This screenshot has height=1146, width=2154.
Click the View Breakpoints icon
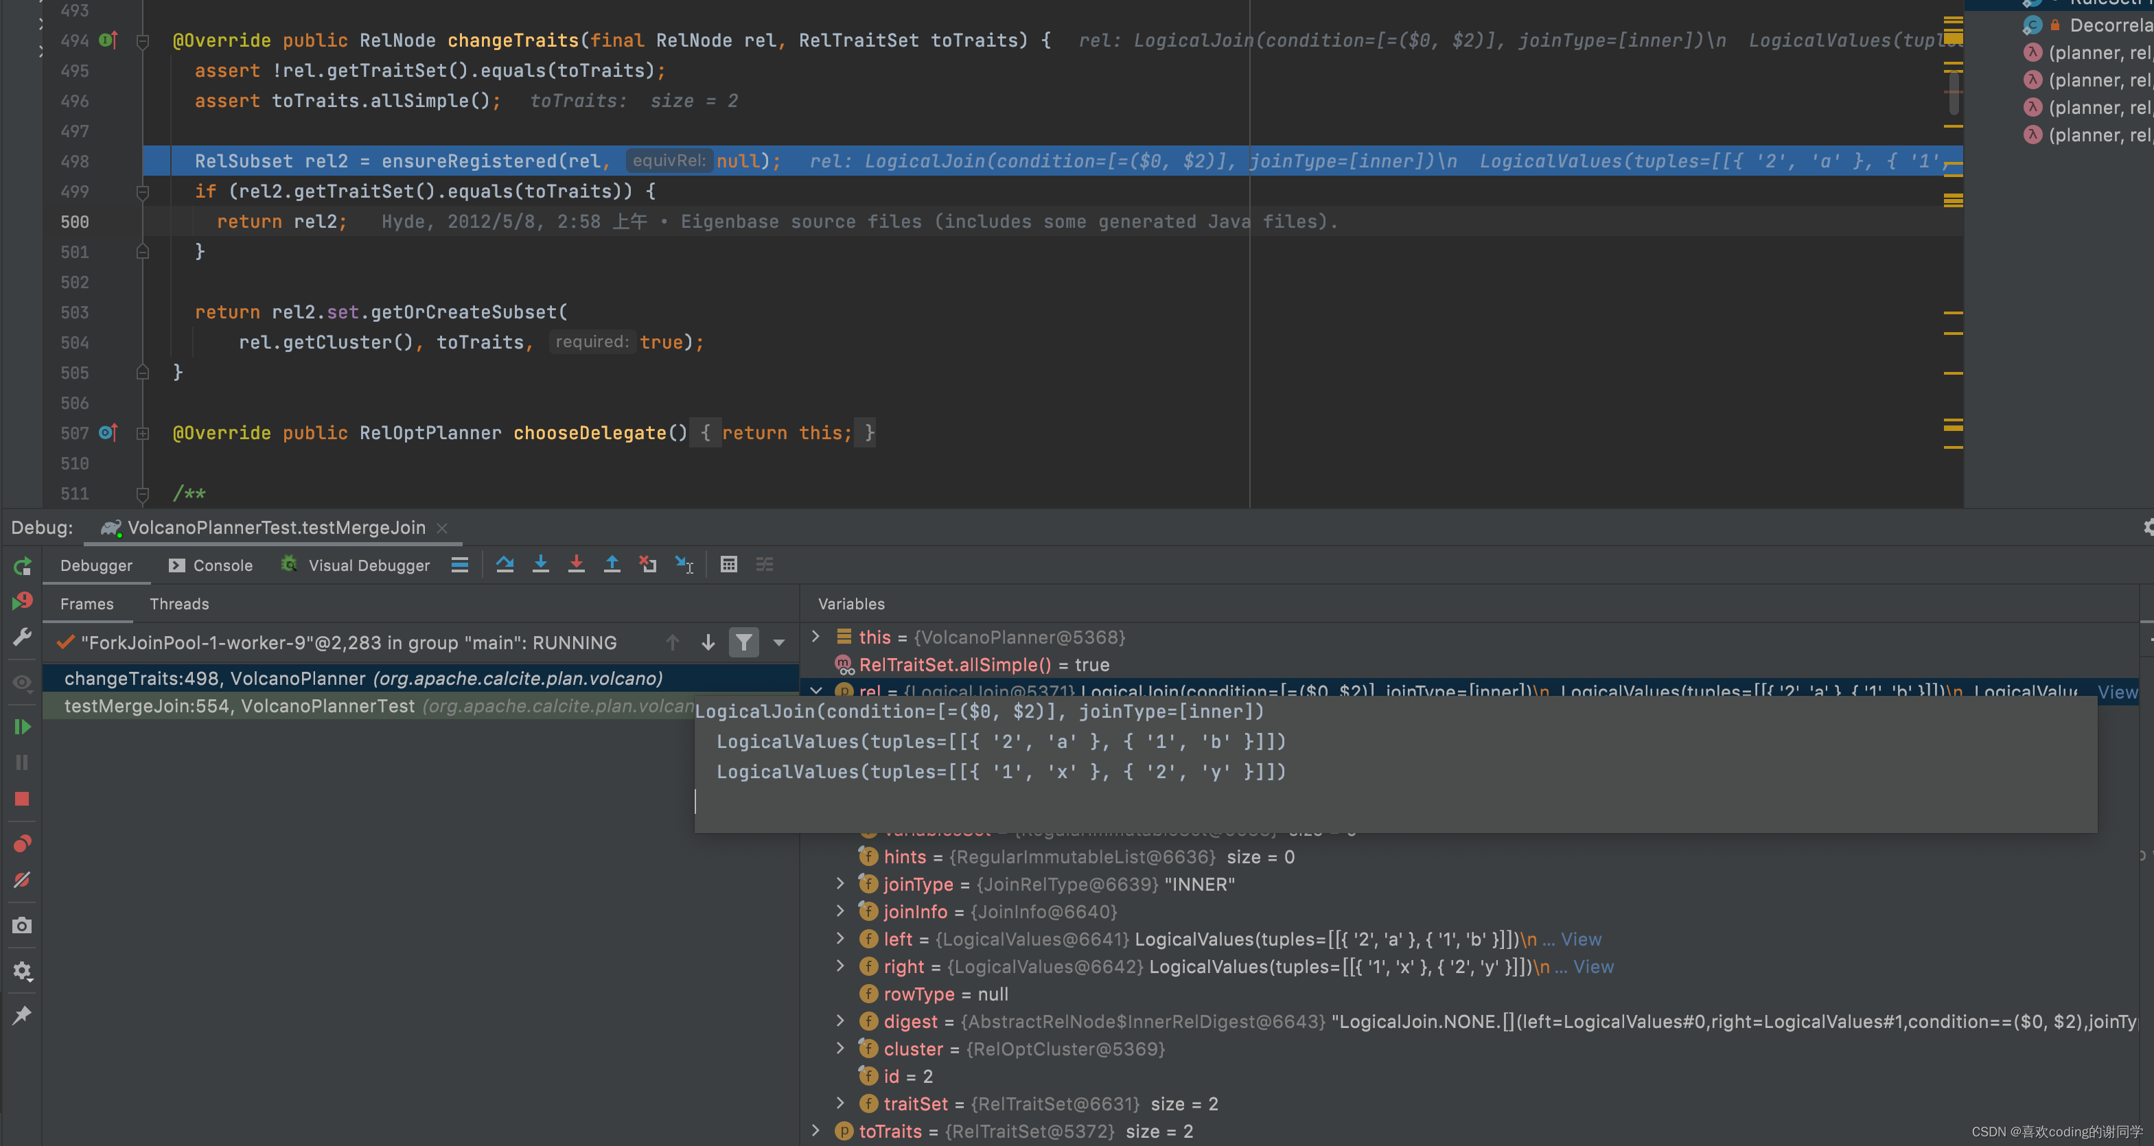tap(23, 843)
